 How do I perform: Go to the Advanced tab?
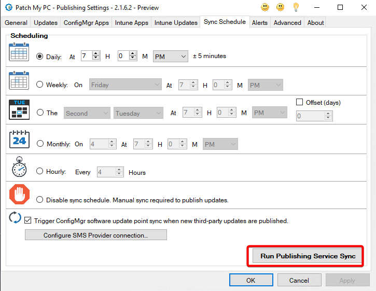(x=287, y=22)
